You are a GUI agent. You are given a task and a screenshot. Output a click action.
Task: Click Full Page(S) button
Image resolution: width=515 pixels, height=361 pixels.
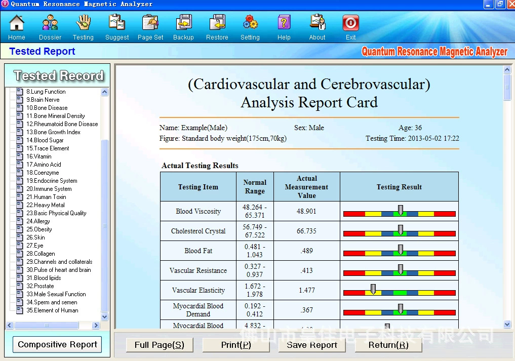[160, 345]
